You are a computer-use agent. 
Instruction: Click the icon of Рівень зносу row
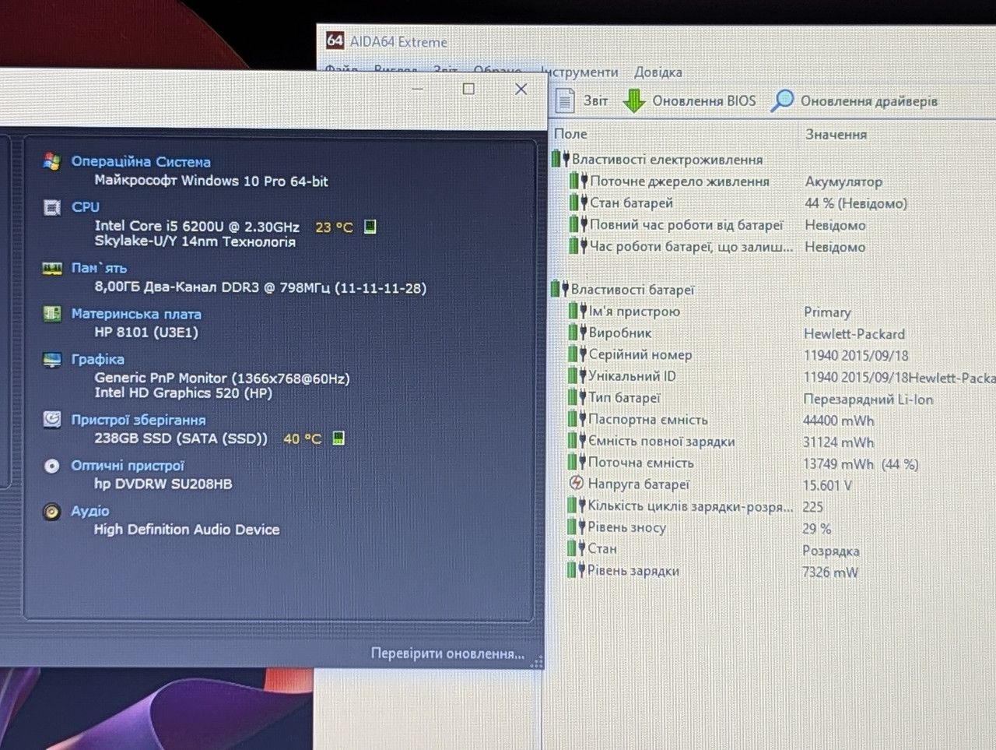click(x=576, y=527)
